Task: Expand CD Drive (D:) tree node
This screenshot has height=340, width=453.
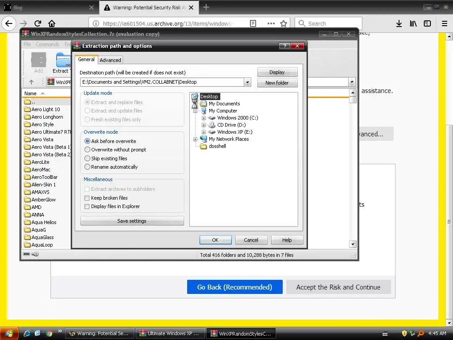Action: point(203,125)
